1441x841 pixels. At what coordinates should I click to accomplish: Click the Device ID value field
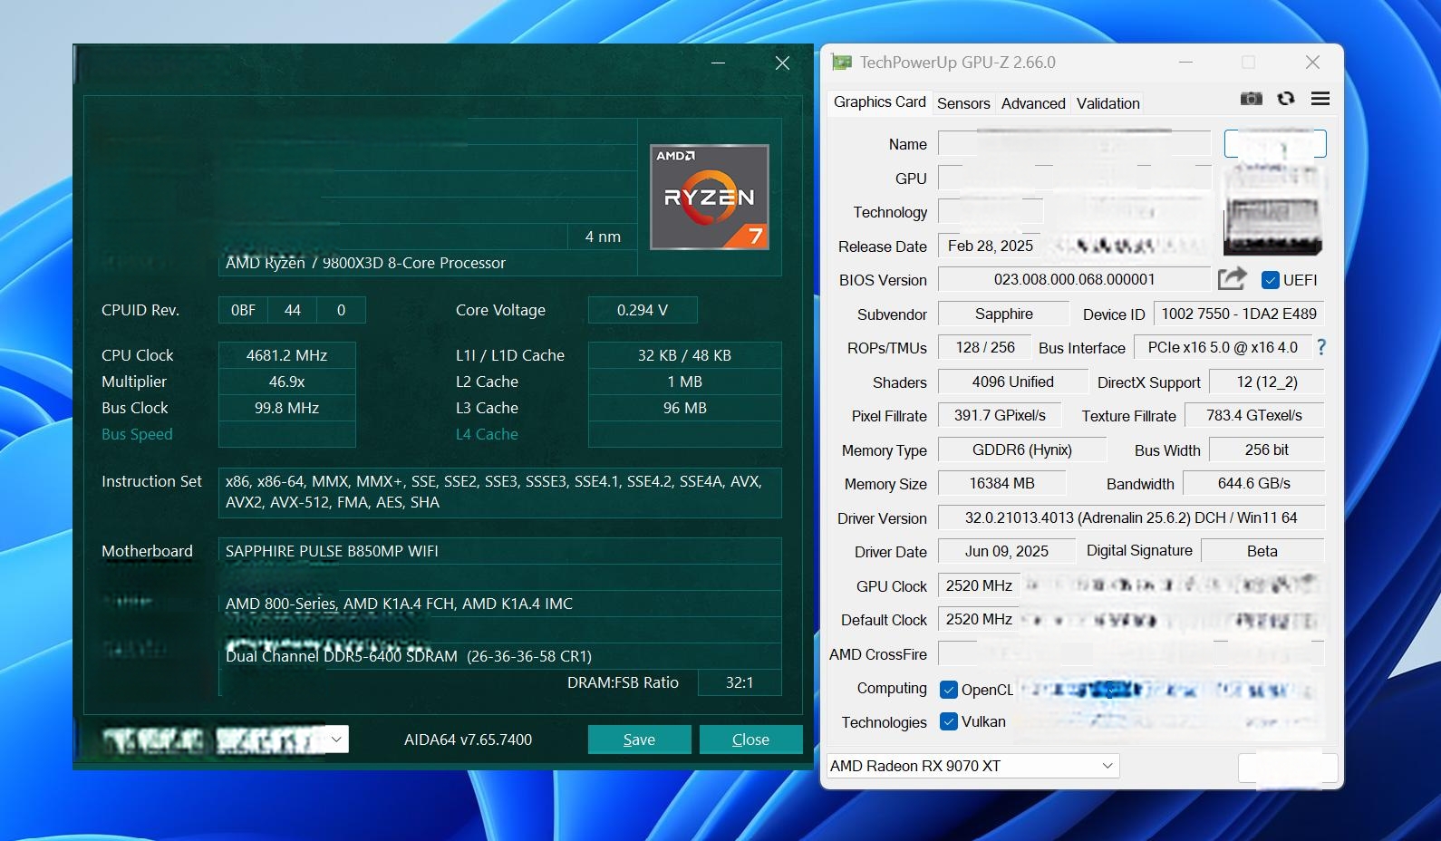point(1239,314)
